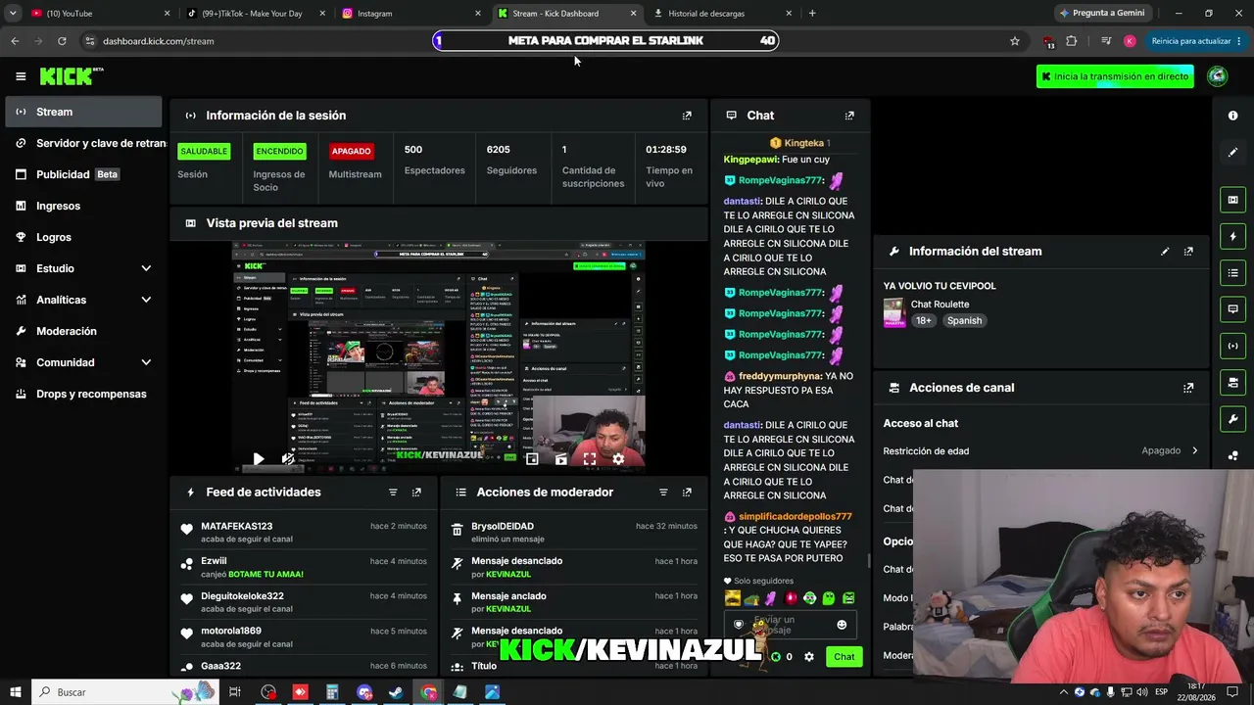Reload the page

coord(62,41)
